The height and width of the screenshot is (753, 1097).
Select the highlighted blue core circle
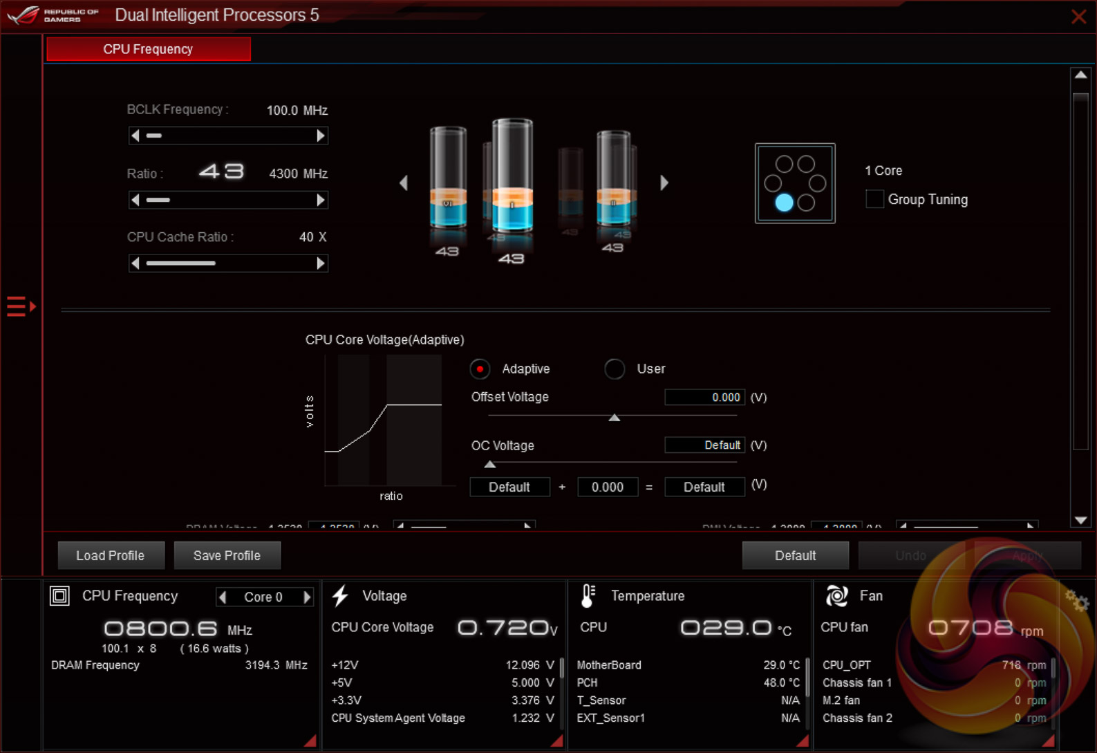(784, 203)
